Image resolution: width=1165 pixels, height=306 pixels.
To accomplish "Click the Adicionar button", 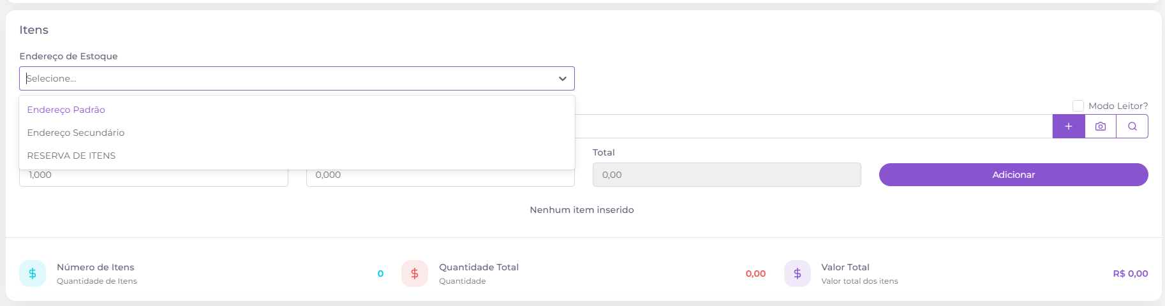I will point(1014,175).
